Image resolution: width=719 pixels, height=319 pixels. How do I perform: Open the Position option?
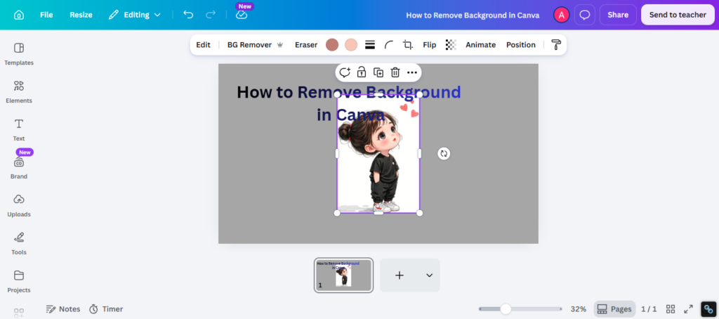(x=521, y=45)
